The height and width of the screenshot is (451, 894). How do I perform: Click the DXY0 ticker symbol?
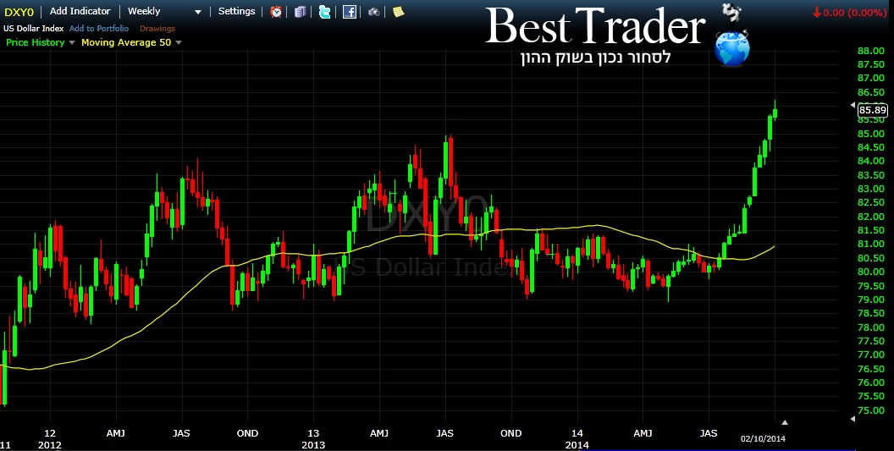[19, 12]
